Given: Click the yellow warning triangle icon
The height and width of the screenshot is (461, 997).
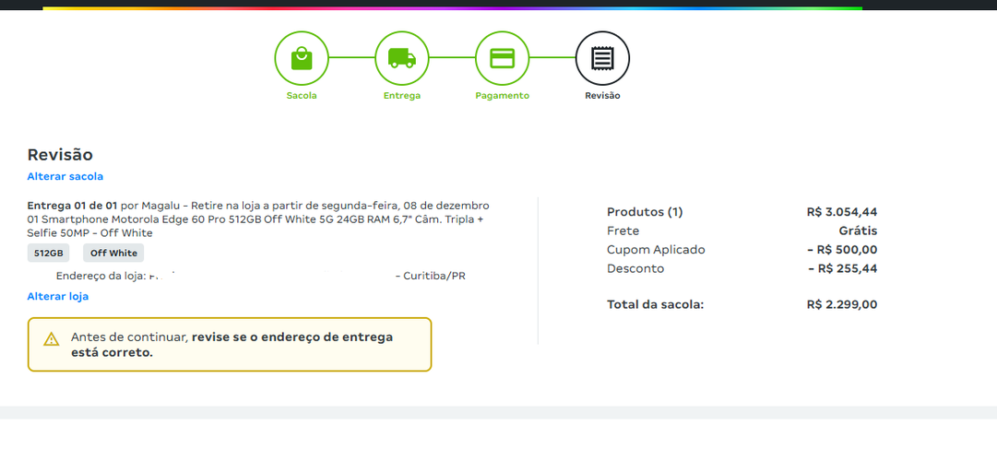Looking at the screenshot, I should (52, 339).
